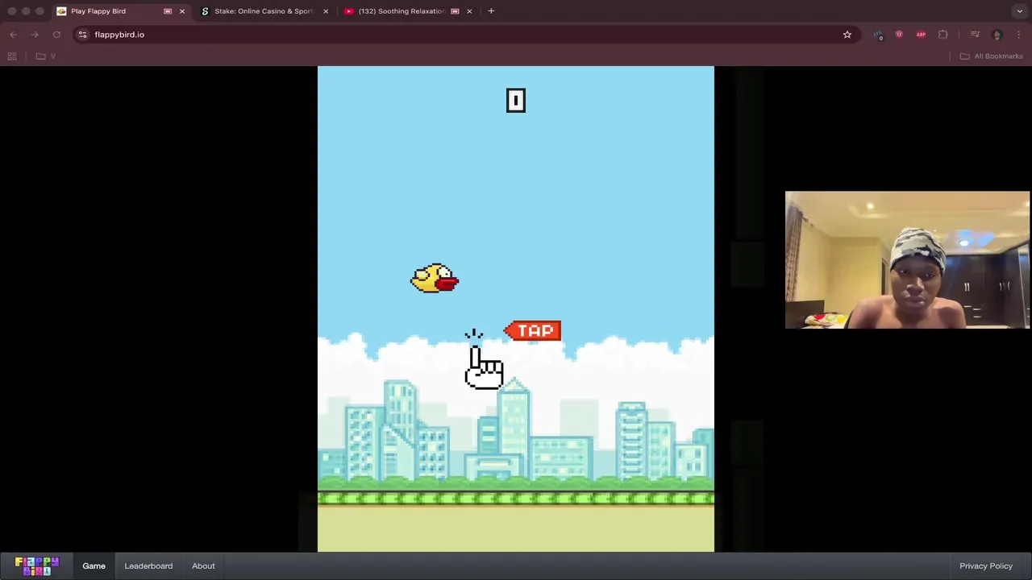Open the Chrome three-dot menu
This screenshot has width=1032, height=580.
(x=1019, y=35)
